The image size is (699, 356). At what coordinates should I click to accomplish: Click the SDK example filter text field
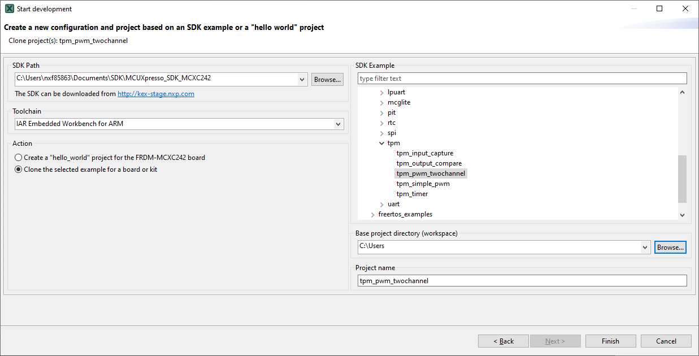pos(522,79)
